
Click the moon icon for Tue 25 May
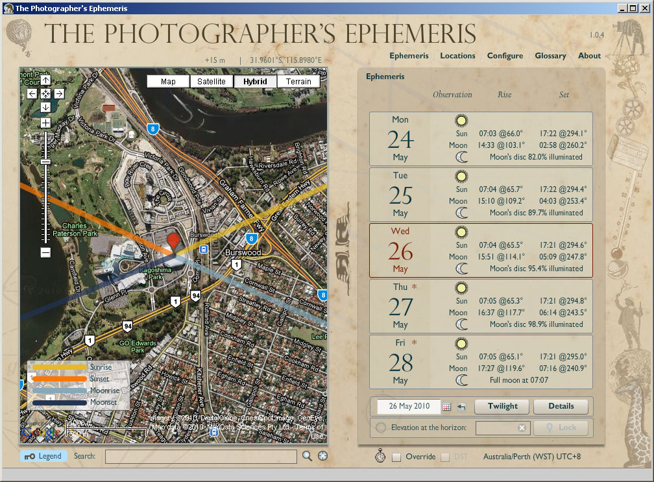click(461, 213)
